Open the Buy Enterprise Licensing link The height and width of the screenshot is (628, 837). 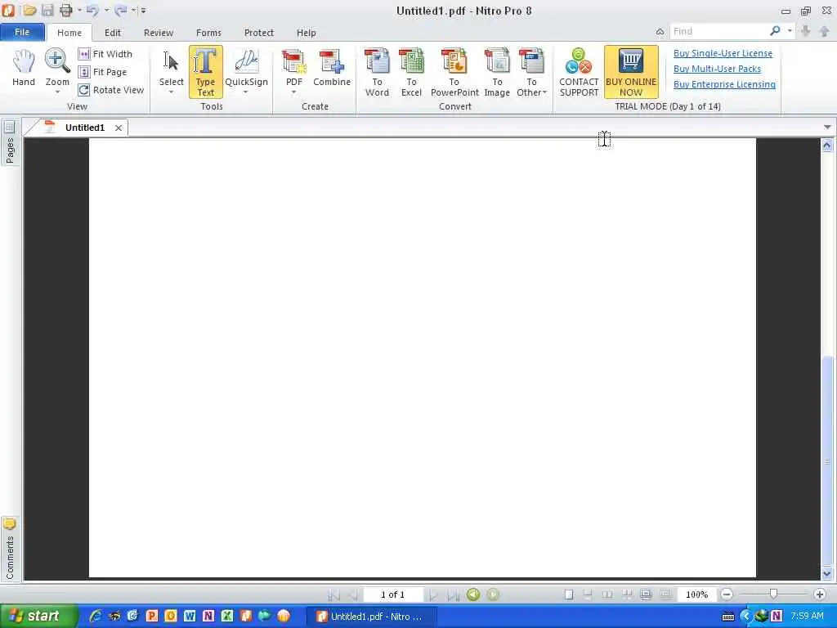coord(724,84)
